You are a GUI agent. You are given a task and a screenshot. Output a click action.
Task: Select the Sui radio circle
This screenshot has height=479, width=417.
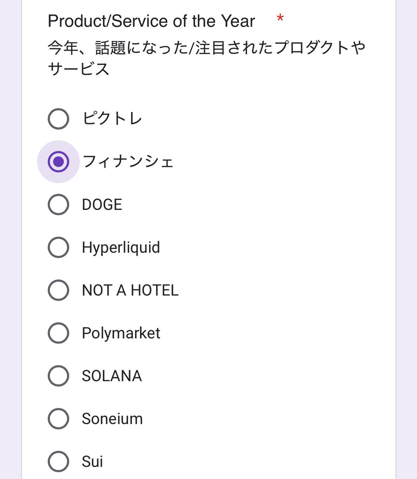(58, 461)
